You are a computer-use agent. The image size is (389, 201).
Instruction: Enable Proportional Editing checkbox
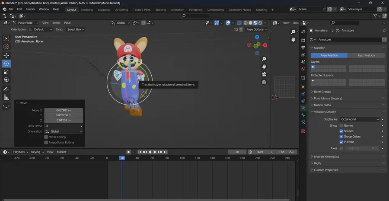point(46,143)
